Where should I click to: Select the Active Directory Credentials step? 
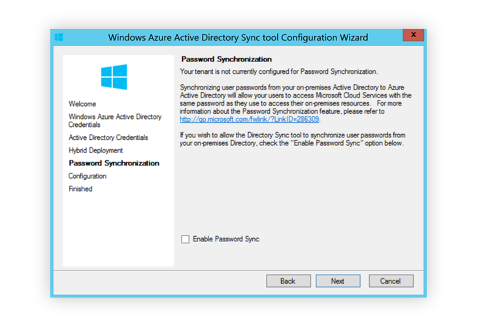coord(108,137)
